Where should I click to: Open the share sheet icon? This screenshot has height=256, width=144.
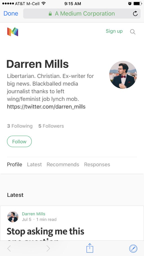[90, 248]
